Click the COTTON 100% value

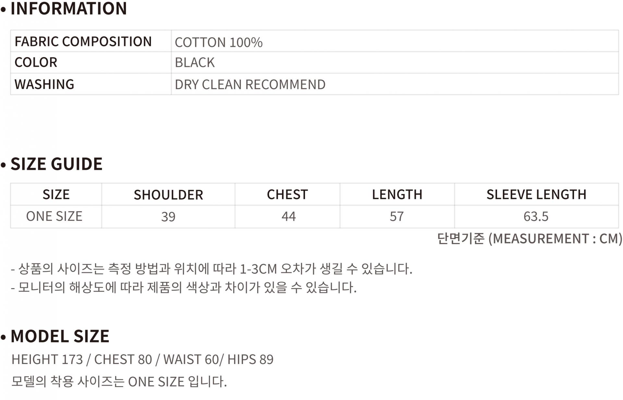218,42
